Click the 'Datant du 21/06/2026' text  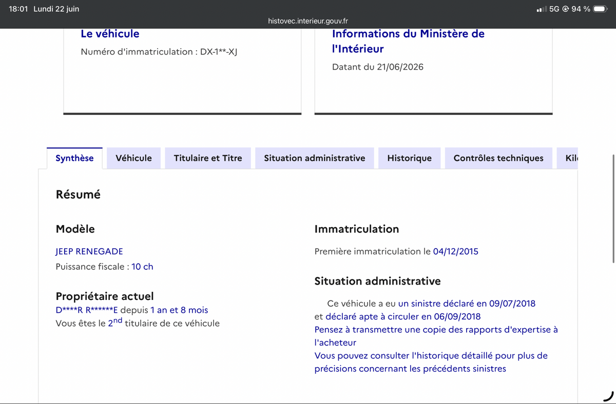pos(378,67)
